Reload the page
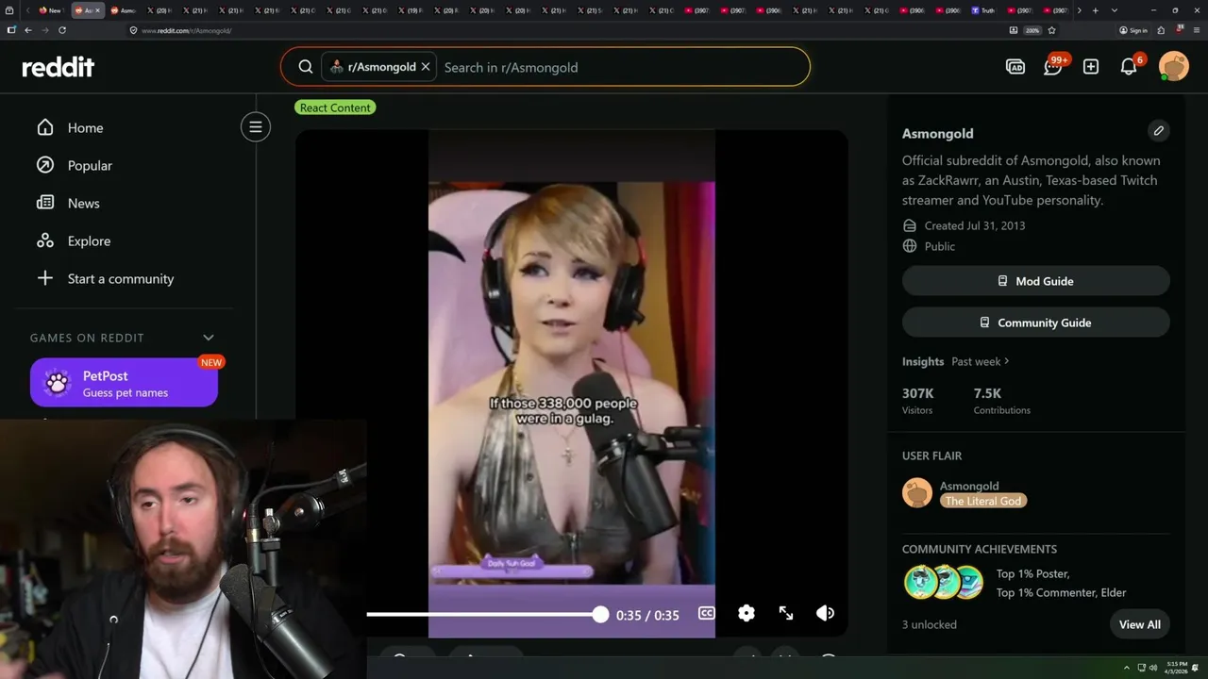Image resolution: width=1208 pixels, height=679 pixels. pos(62,29)
